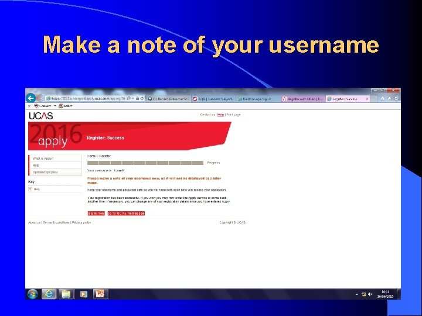Click the Home breadcrumb link
Image resolution: width=422 pixels, height=316 pixels.
point(91,156)
